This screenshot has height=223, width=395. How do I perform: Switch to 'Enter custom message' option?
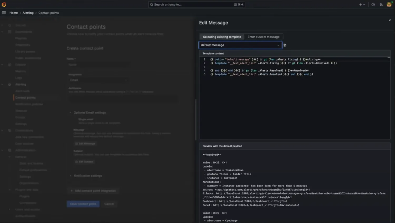coord(263,37)
